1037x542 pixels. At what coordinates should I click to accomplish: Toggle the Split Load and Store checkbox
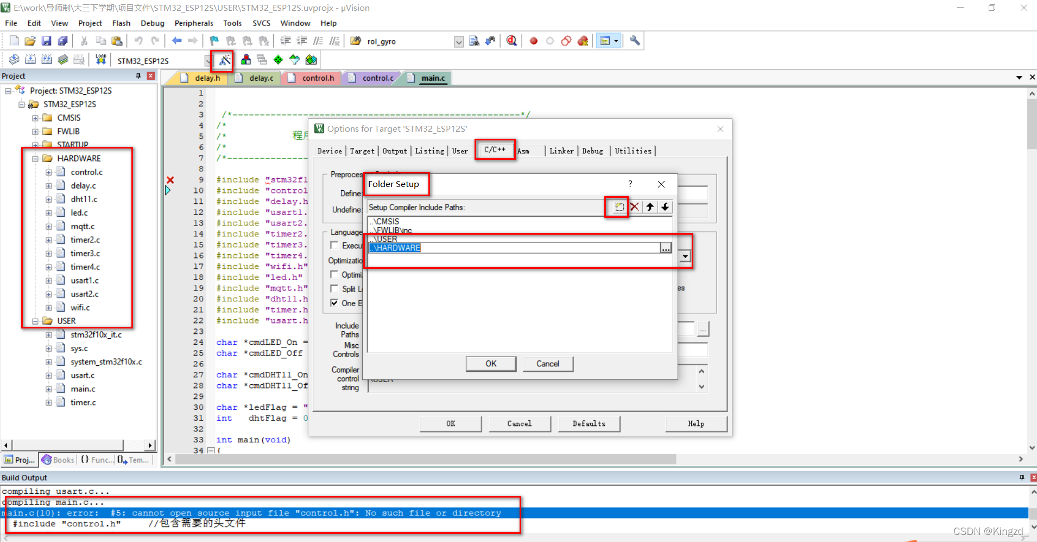coord(334,289)
